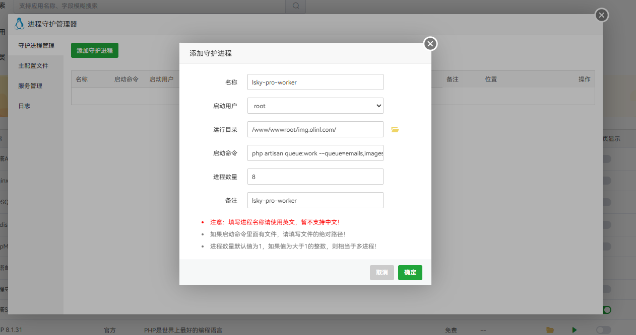Open the folder icon in the PHP 8.1.31 row

(550, 330)
